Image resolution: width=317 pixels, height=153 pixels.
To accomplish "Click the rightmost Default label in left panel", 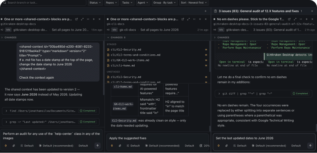I will pos(83,146).
